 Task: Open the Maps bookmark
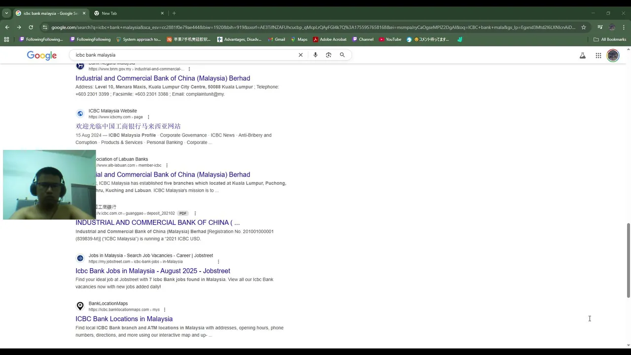[x=299, y=39]
